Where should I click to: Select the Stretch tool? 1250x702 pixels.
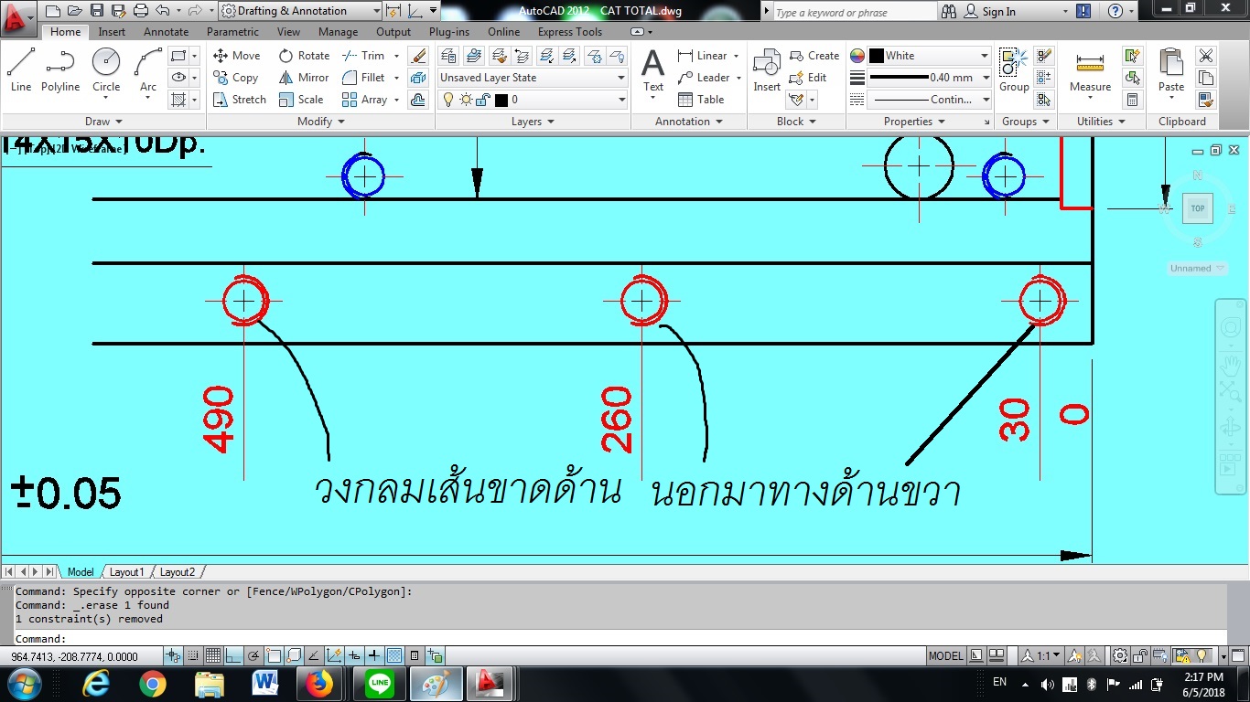click(x=239, y=100)
